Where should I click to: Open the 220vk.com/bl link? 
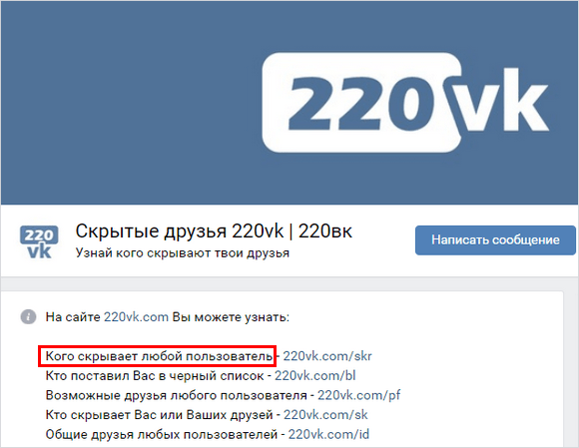315,376
